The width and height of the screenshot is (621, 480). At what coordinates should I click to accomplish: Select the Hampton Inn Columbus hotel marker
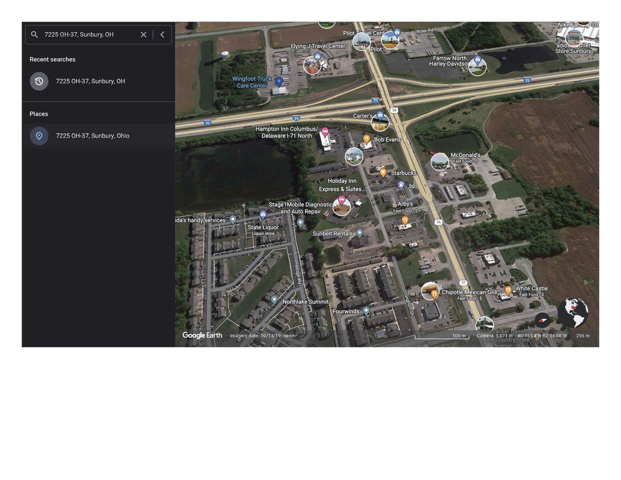tap(325, 132)
